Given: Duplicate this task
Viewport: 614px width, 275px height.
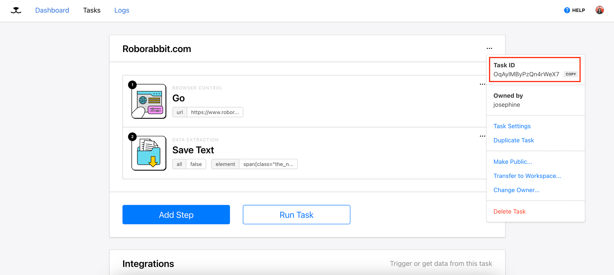Looking at the screenshot, I should click(x=513, y=140).
